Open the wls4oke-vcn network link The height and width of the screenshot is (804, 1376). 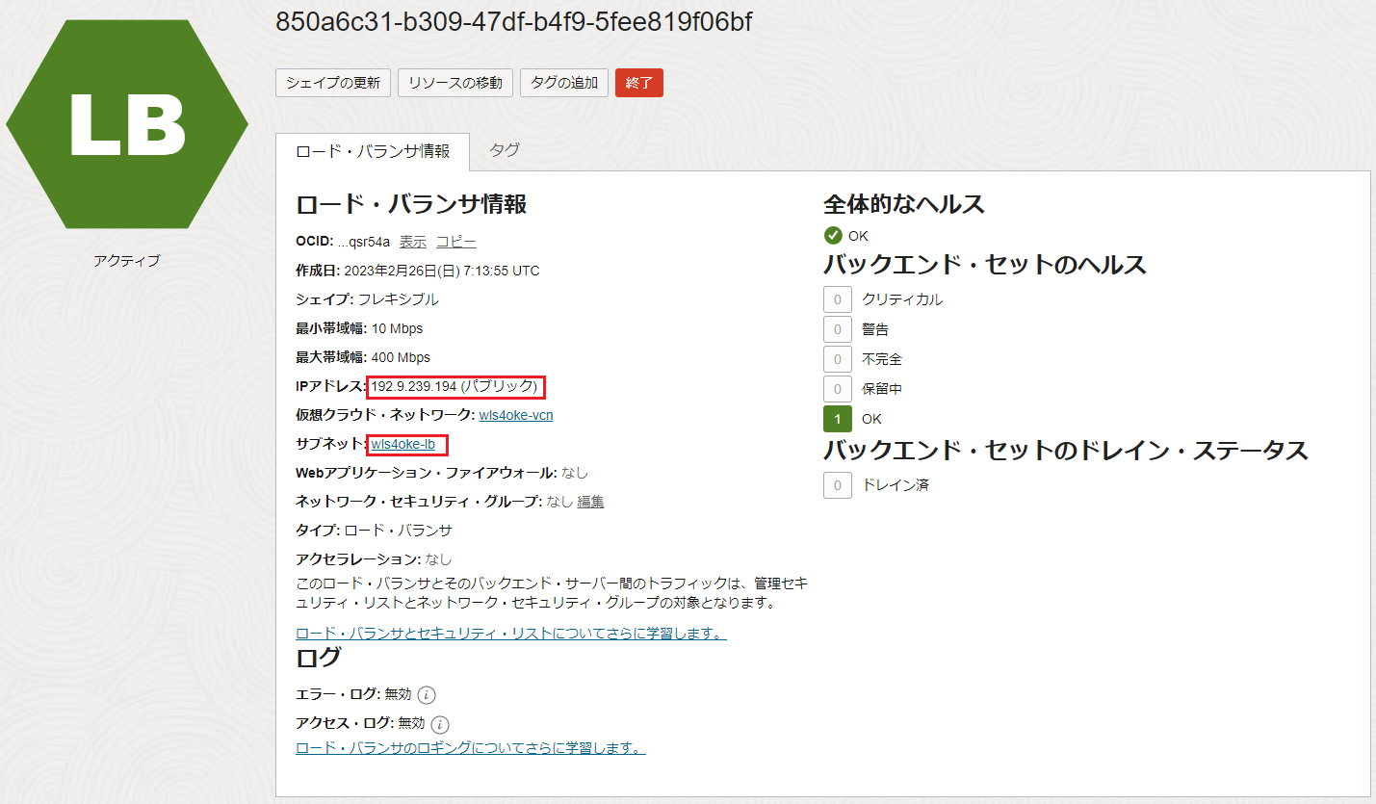(x=516, y=415)
